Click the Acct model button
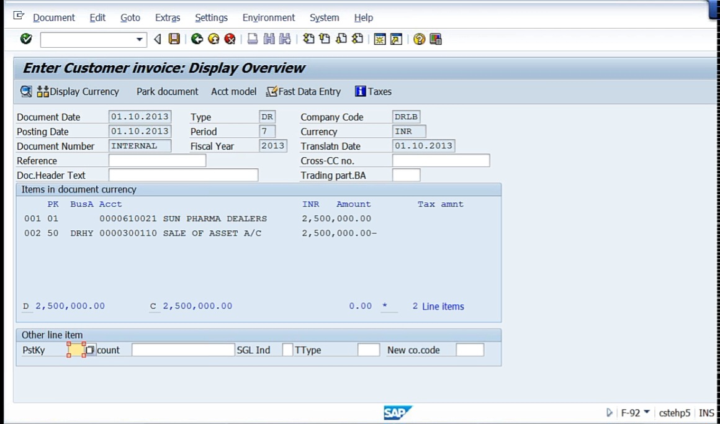The height and width of the screenshot is (424, 720). [234, 91]
